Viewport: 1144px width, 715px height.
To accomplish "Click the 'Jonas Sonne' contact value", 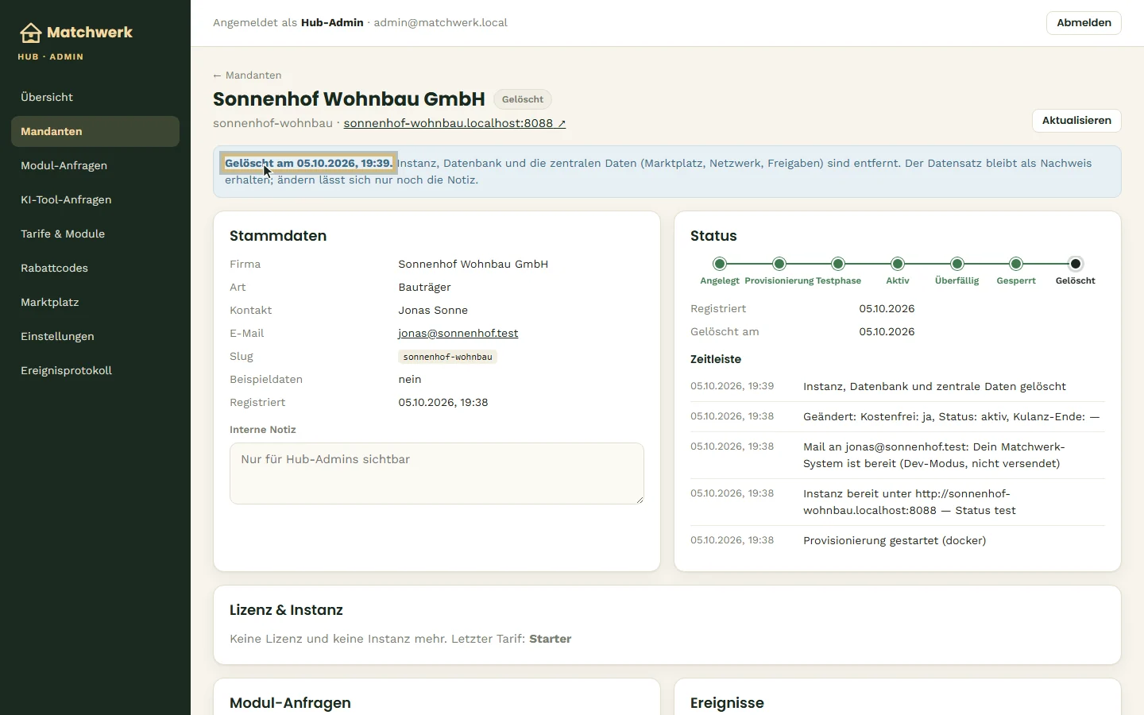I will coord(433,310).
